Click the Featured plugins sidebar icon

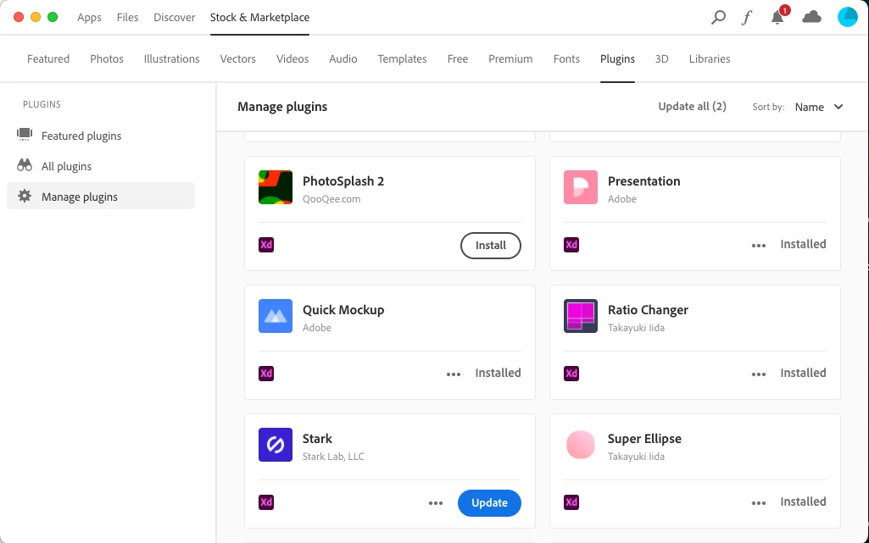[x=25, y=135]
